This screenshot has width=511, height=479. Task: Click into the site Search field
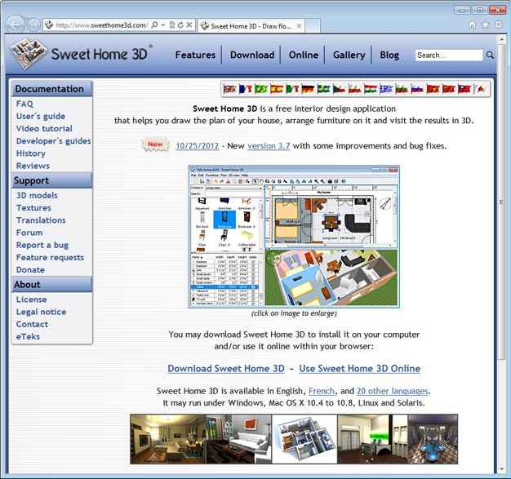[x=449, y=55]
